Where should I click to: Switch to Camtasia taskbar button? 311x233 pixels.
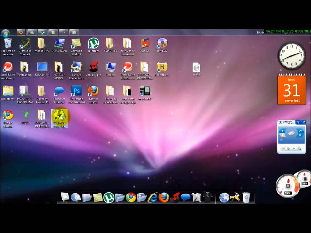coord(53,32)
